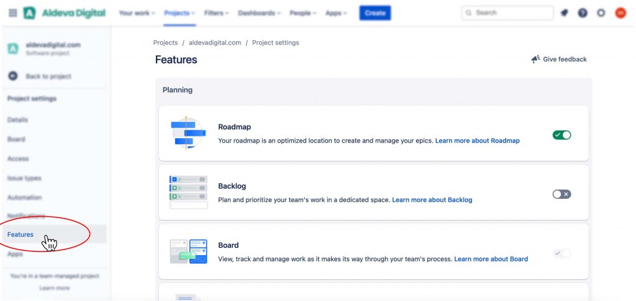The height and width of the screenshot is (301, 636).
Task: Select Features in the sidebar
Action: point(55,234)
